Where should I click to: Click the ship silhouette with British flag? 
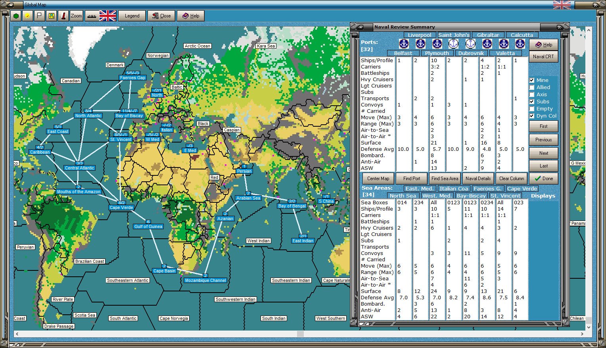(101, 16)
